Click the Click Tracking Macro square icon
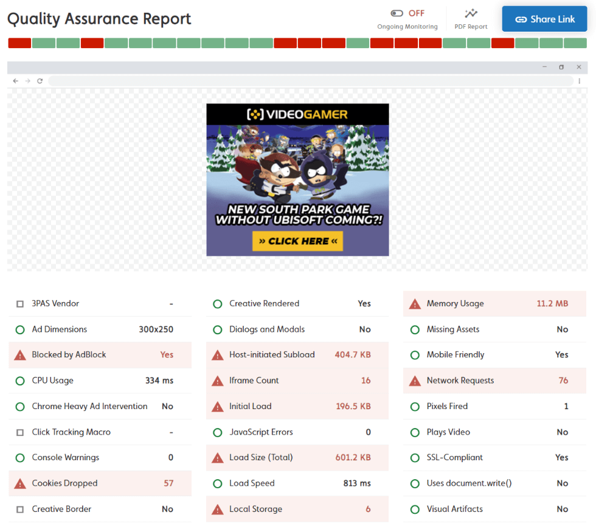This screenshot has width=596, height=526. click(20, 432)
